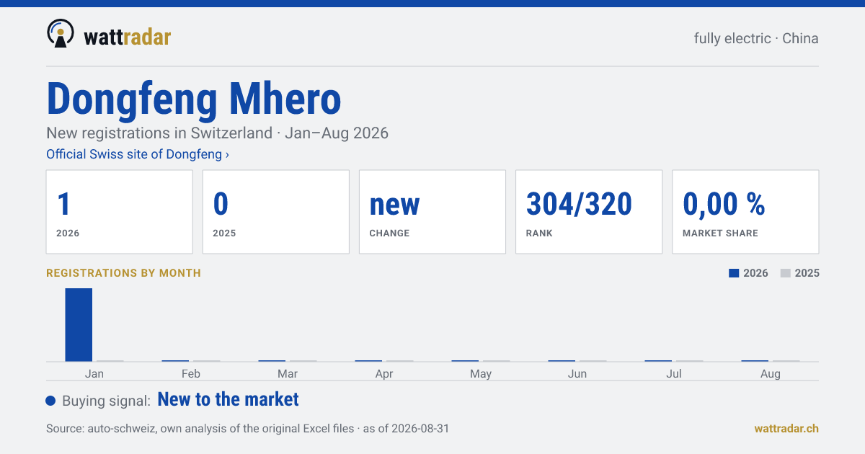Select the 2026 registrations card
Image resolution: width=865 pixels, height=454 pixels.
tap(120, 212)
